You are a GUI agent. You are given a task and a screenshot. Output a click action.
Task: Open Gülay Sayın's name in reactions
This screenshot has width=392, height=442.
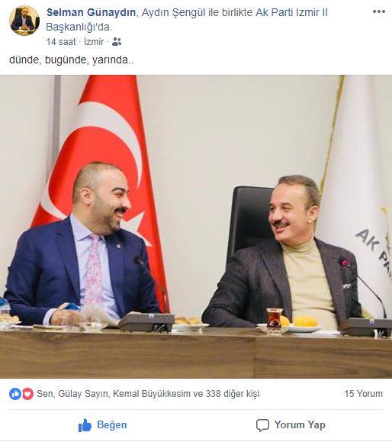click(83, 394)
